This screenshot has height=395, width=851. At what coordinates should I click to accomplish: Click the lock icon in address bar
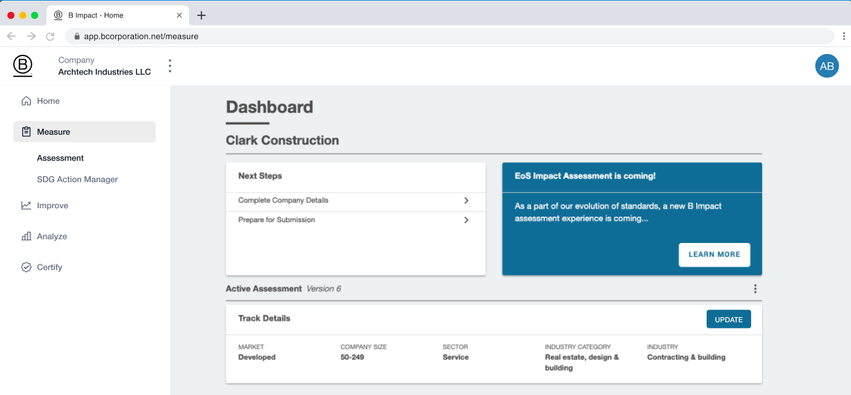tap(76, 36)
